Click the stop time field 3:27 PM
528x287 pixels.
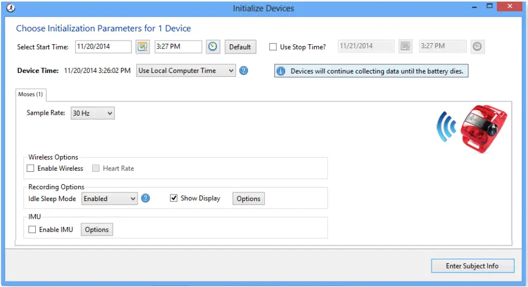443,46
